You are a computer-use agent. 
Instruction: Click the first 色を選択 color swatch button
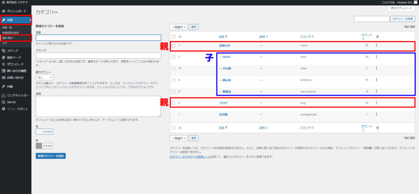(x=45, y=132)
